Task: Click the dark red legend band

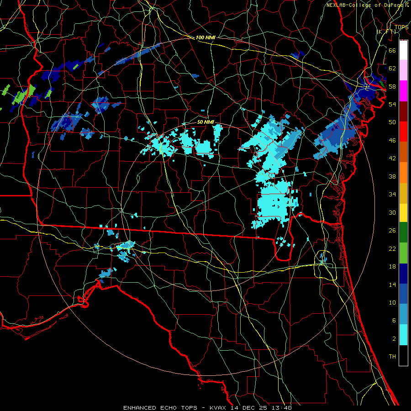Action: pos(403,111)
